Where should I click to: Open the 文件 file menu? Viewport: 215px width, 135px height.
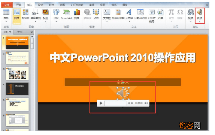[x=7, y=5]
